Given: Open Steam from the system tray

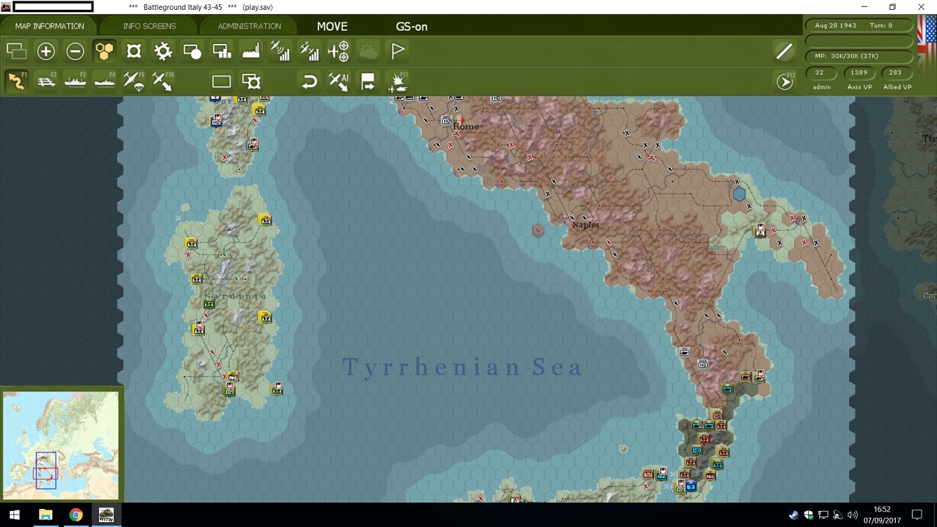Looking at the screenshot, I should point(793,515).
